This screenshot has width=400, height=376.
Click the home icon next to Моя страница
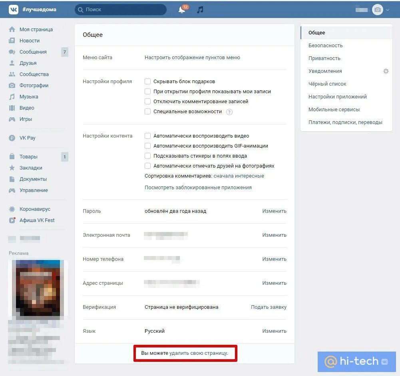tap(12, 29)
